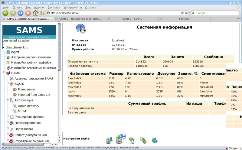Open the Вид menu
This screenshot has height=150, width=242.
[x=28, y=7]
